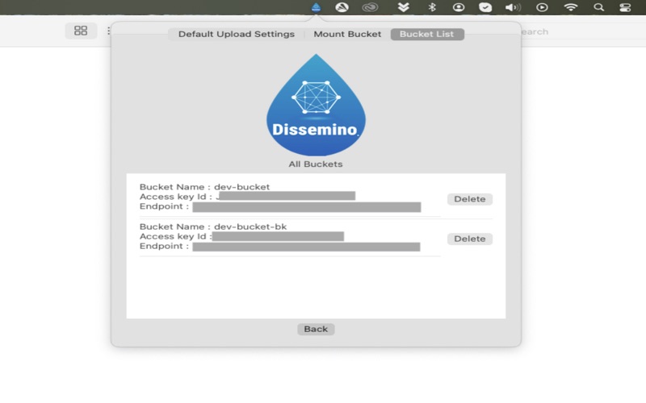Click the Endpoint label under dev-bucket
Image resolution: width=646 pixels, height=403 pixels.
(x=164, y=206)
